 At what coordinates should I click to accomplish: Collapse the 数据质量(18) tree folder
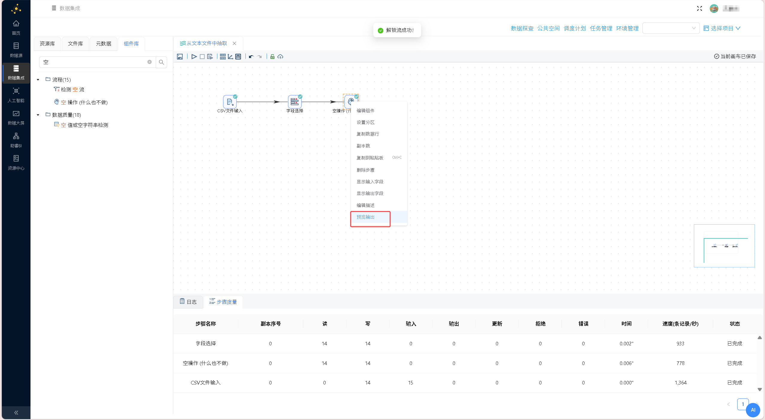click(38, 115)
